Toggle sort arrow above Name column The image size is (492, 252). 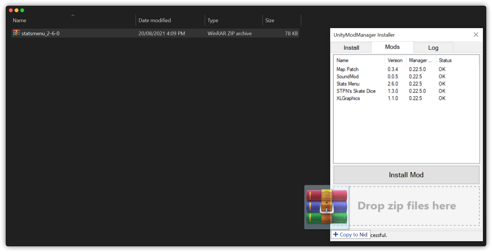click(x=73, y=15)
